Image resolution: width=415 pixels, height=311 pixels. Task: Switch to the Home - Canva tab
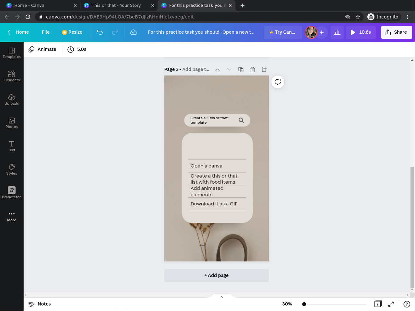click(41, 5)
